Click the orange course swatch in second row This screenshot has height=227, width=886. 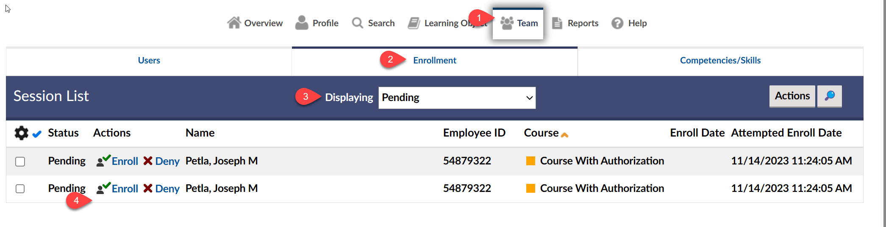(530, 188)
